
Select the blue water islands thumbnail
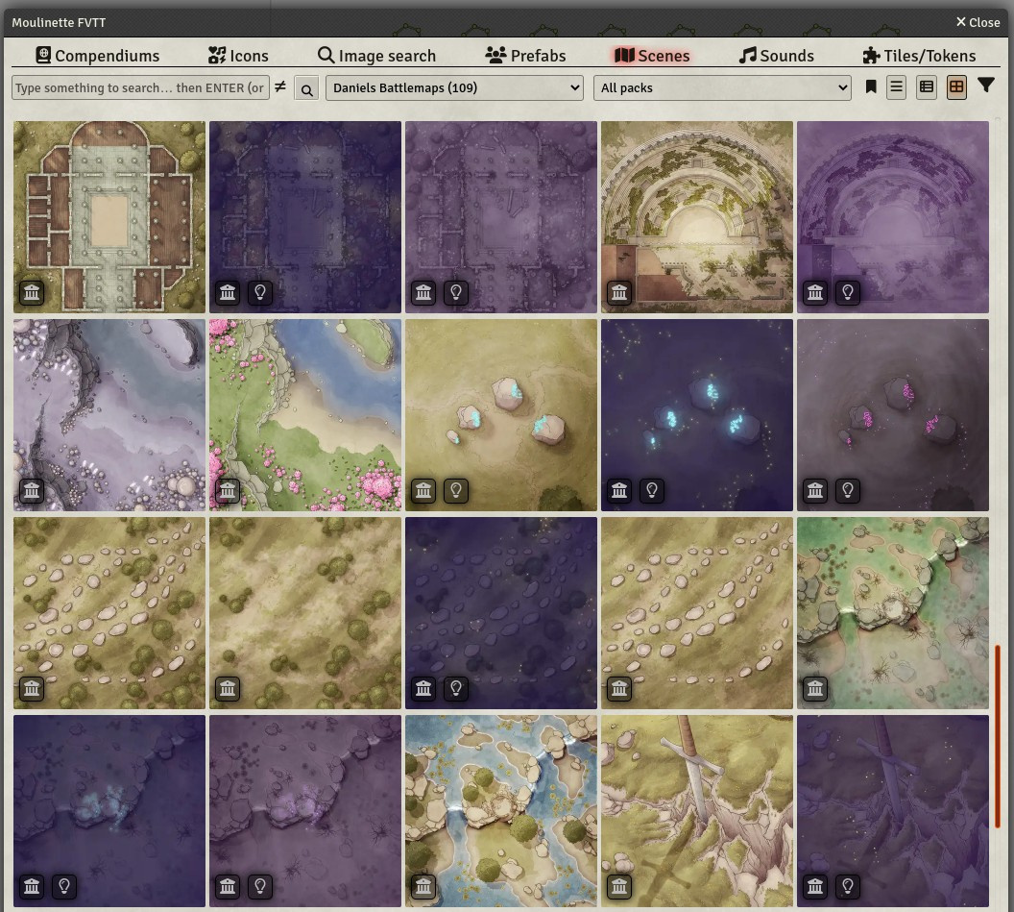(x=501, y=811)
